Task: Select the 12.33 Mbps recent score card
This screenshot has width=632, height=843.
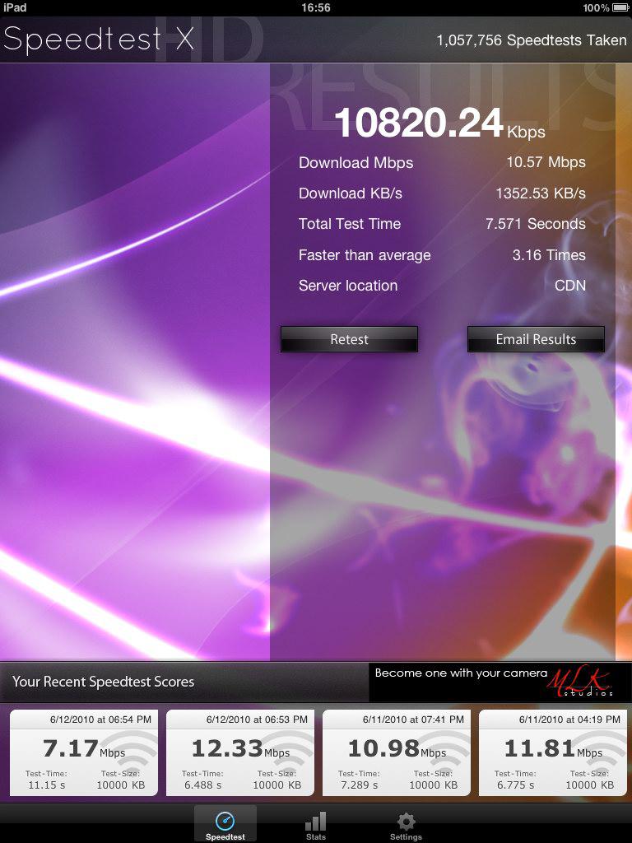Action: tap(240, 752)
